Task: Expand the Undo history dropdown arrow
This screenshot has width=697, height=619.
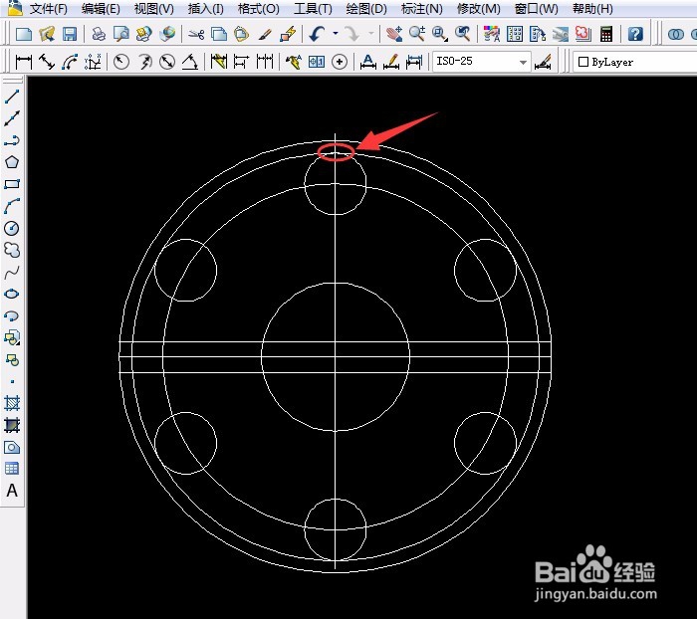Action: tap(336, 33)
